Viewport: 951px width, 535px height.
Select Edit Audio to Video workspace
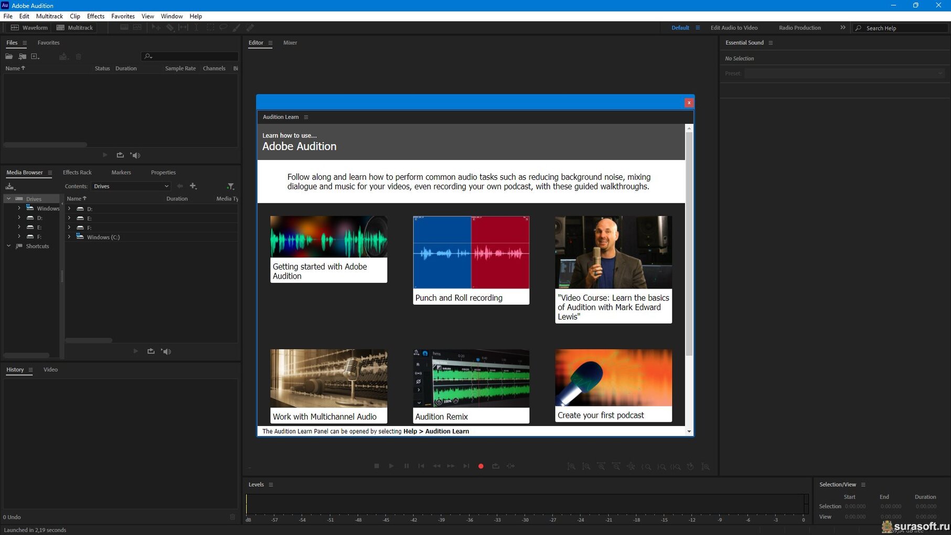pyautogui.click(x=734, y=28)
